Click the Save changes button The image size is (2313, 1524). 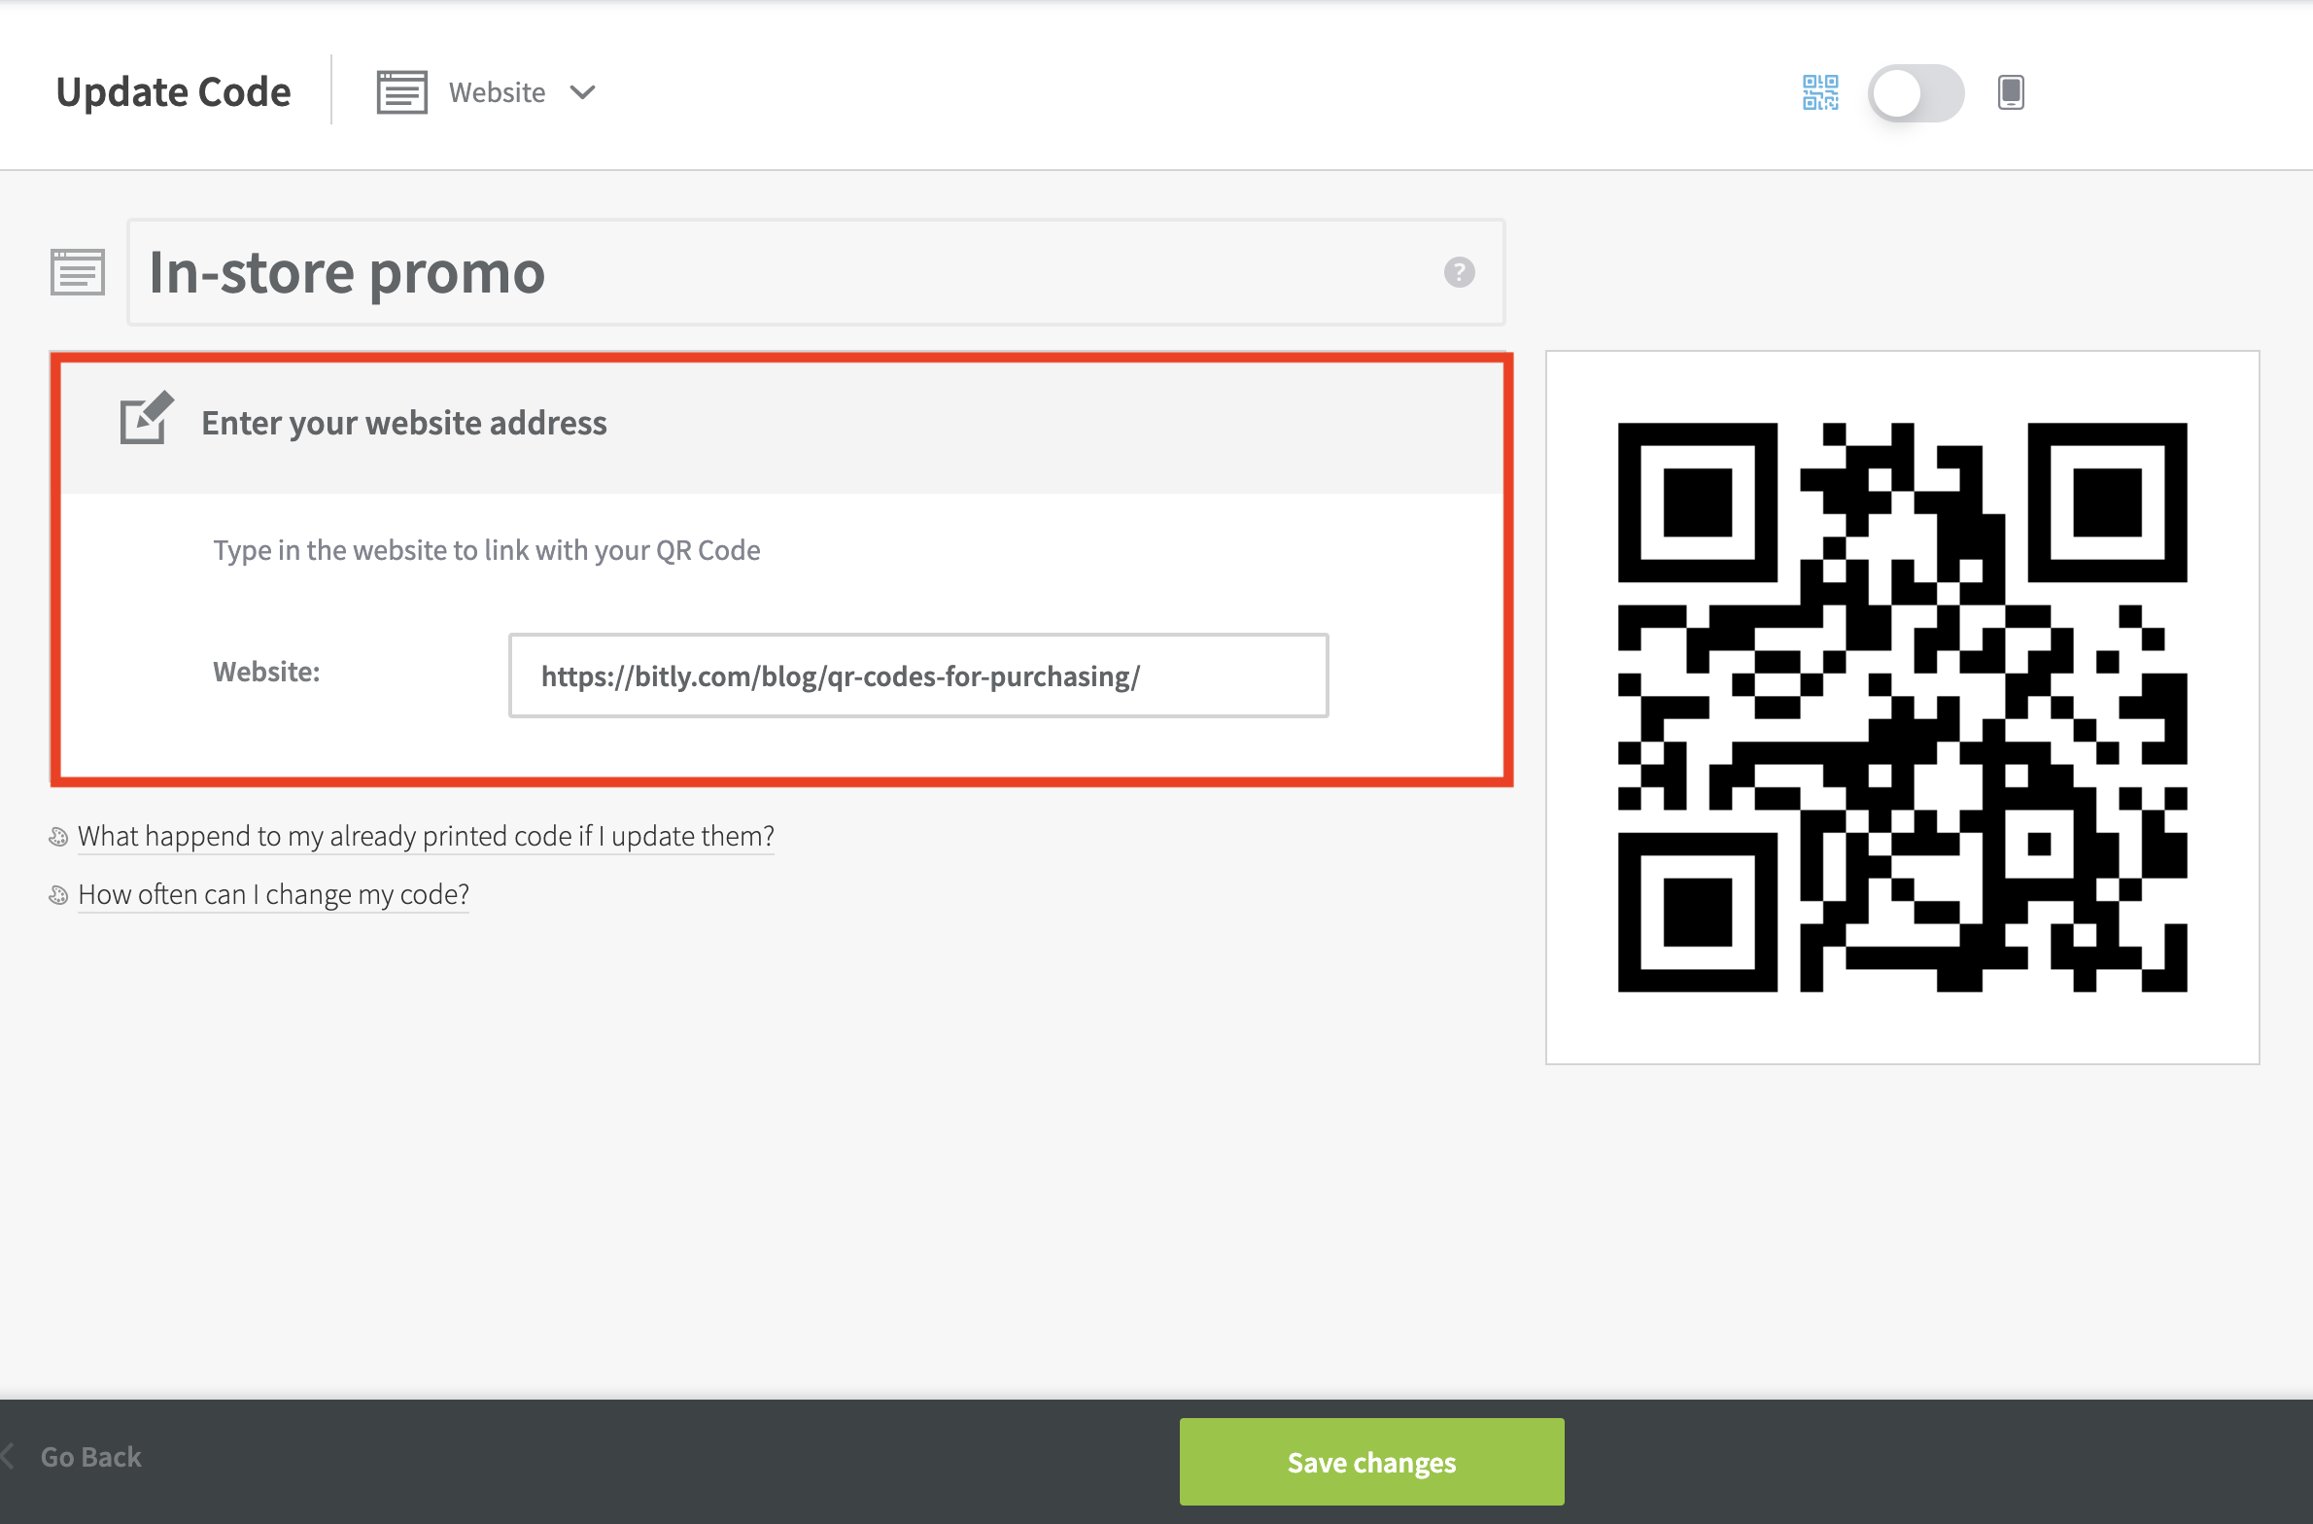coord(1371,1462)
